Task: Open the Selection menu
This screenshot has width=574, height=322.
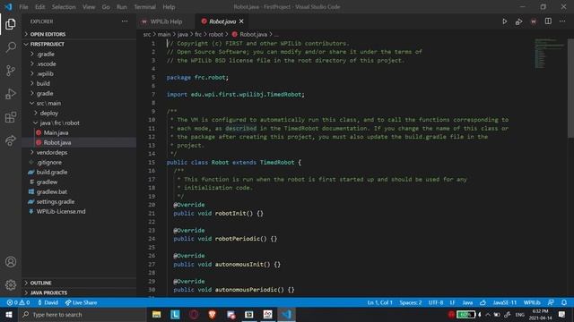Action: point(64,6)
